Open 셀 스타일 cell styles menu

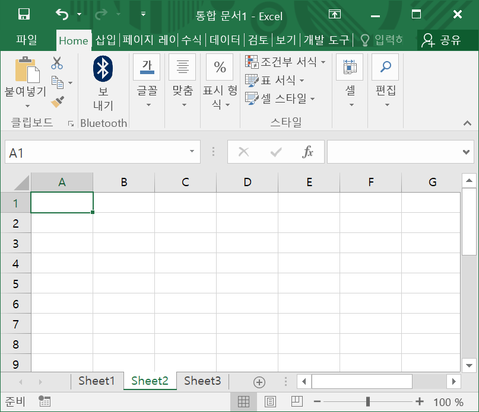pos(280,98)
